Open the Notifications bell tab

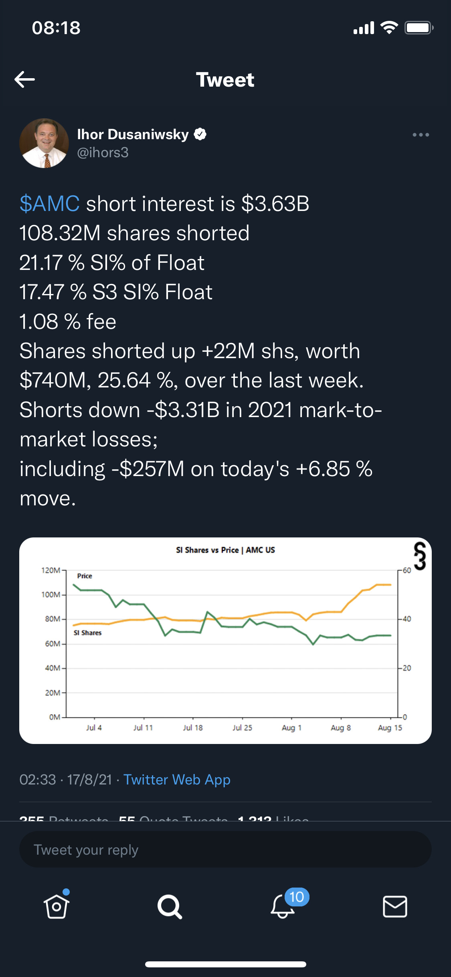coord(283,906)
